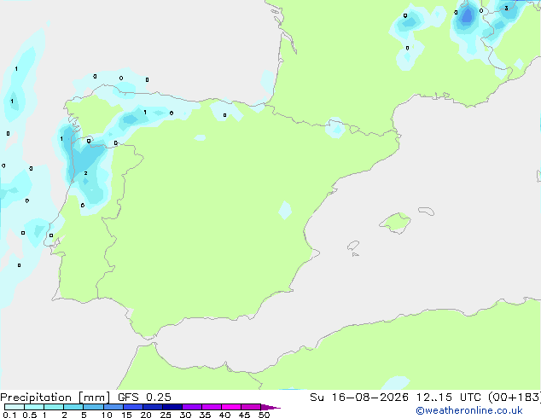The height and width of the screenshot is (418, 541).
Task: Click legend label '10'
Action: click(x=107, y=415)
